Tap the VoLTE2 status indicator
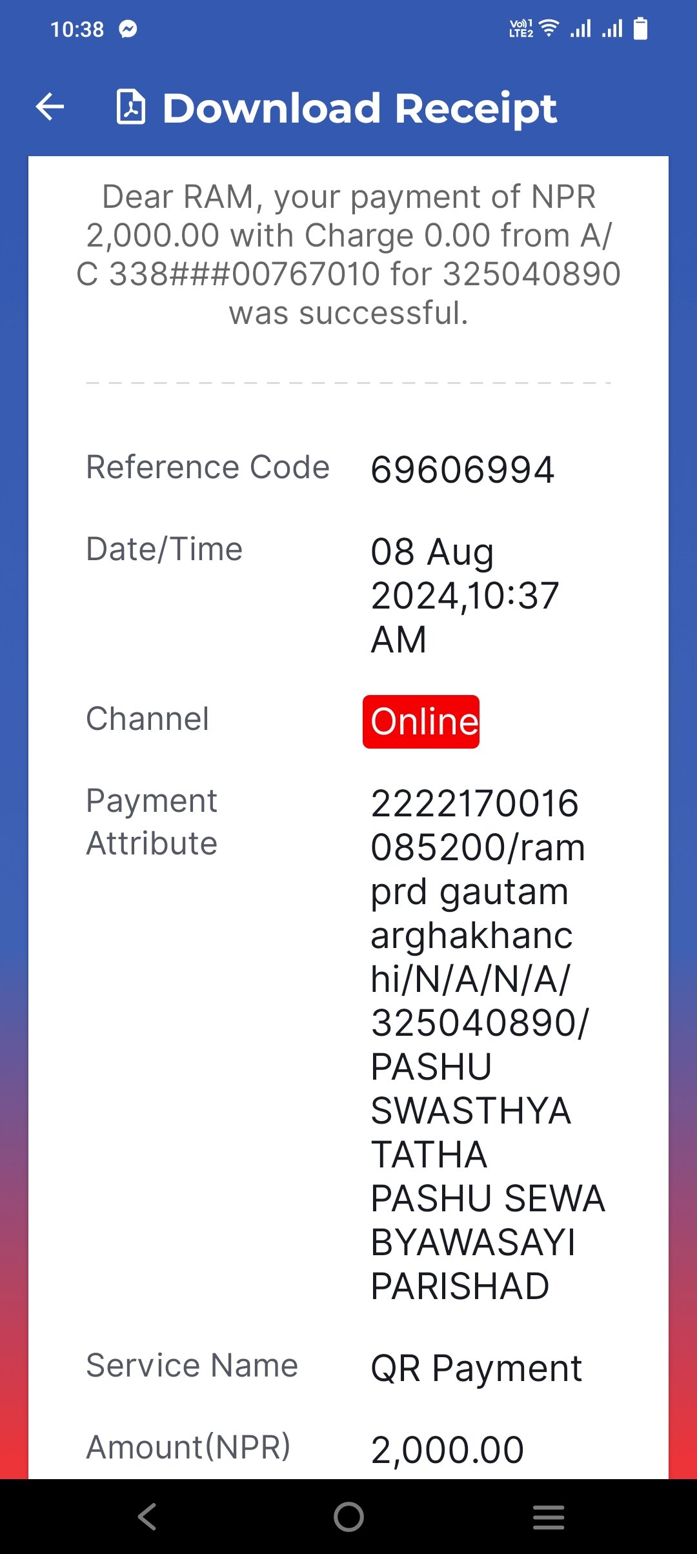 [x=521, y=28]
